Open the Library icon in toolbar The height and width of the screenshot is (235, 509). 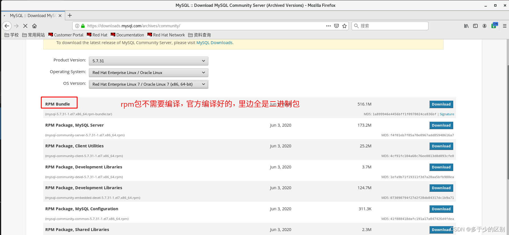466,26
